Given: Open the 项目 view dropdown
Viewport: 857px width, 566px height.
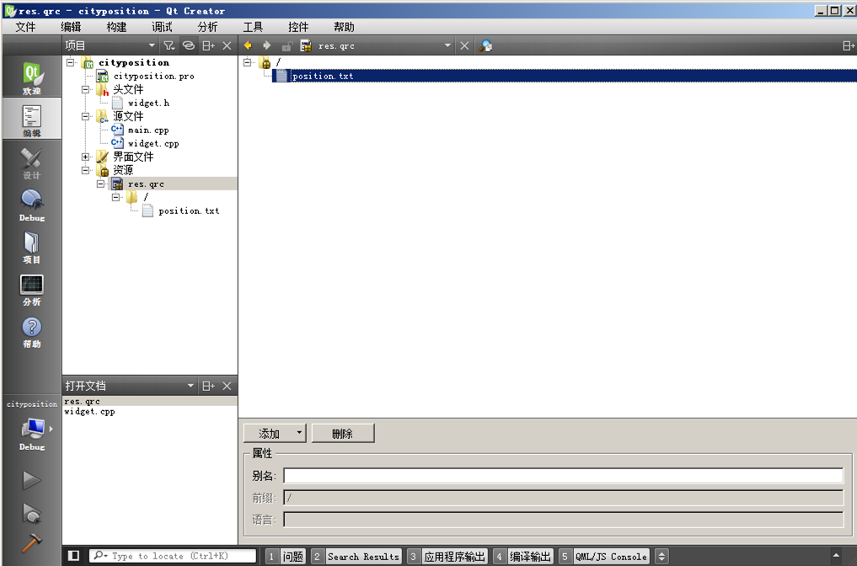Looking at the screenshot, I should (152, 45).
